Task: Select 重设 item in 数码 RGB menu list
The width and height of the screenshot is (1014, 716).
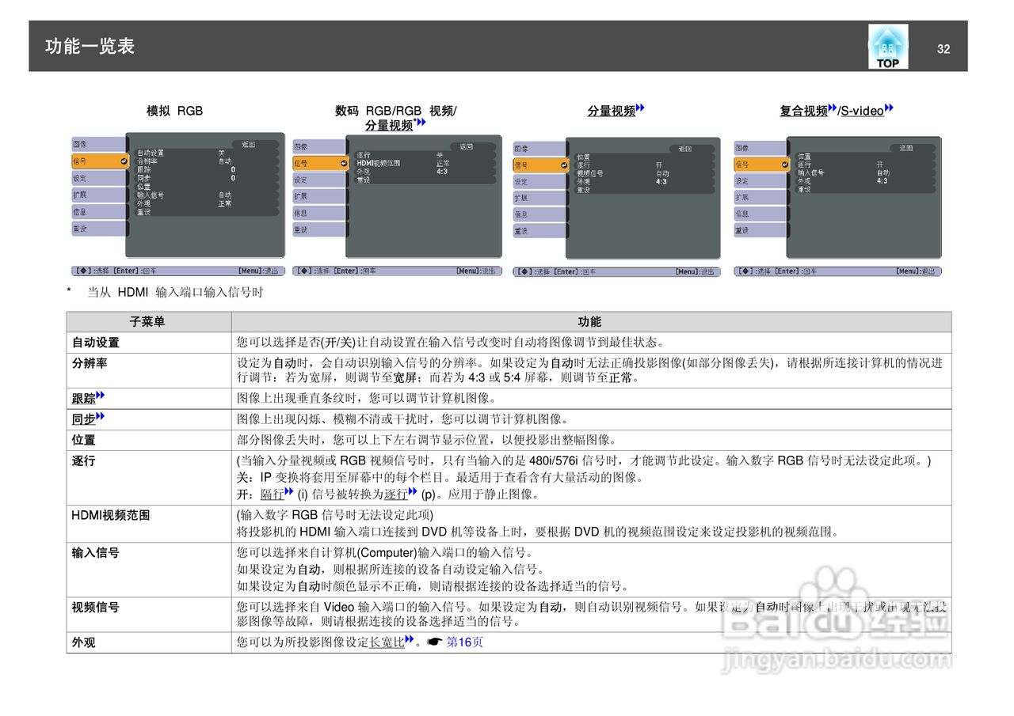Action: (x=363, y=180)
